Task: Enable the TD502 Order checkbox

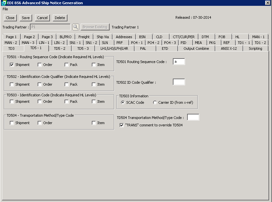Action: [x=40, y=84]
